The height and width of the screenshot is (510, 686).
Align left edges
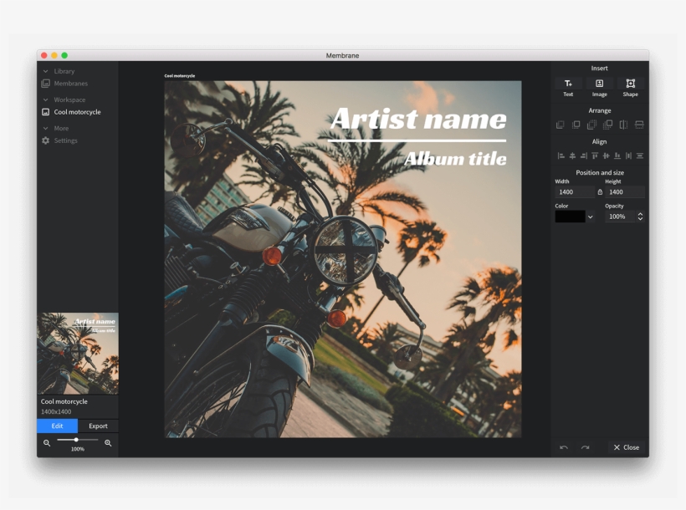pos(561,156)
